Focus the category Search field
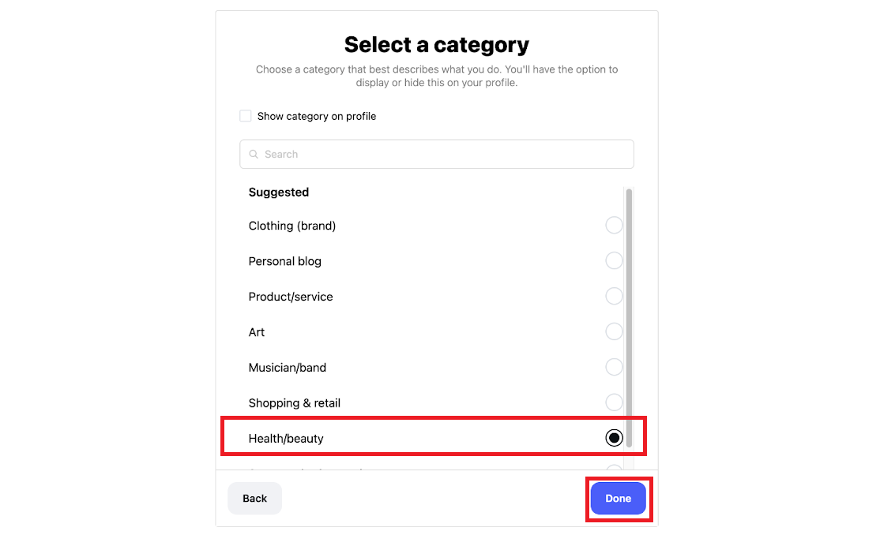The width and height of the screenshot is (895, 546). [442, 154]
